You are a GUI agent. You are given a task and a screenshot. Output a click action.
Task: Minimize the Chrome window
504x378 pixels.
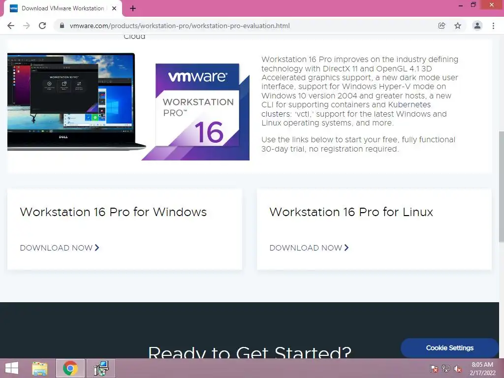tap(461, 5)
